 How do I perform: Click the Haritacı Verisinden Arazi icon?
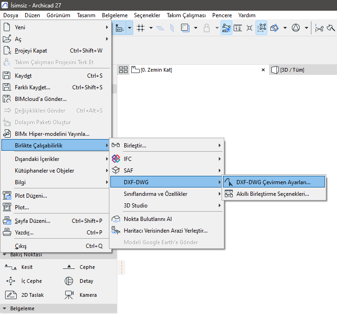click(x=116, y=230)
